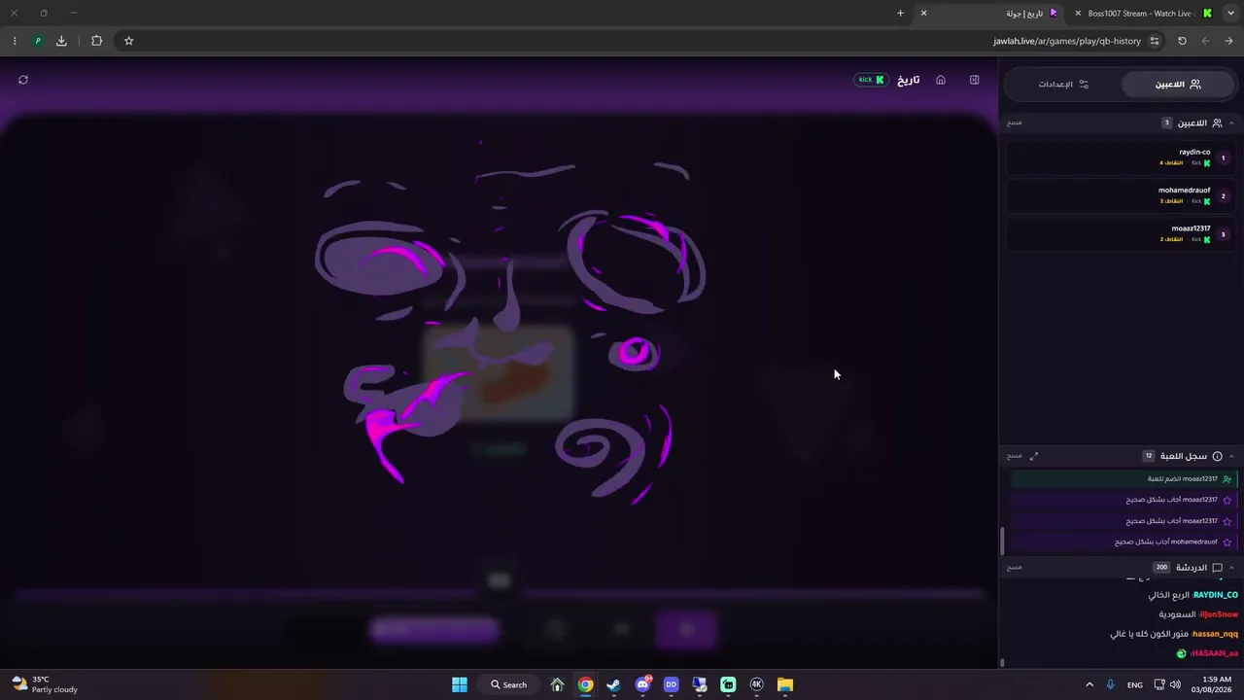Select the تاريخ | جولة browser tab
This screenshot has width=1244, height=700.
coord(992,14)
